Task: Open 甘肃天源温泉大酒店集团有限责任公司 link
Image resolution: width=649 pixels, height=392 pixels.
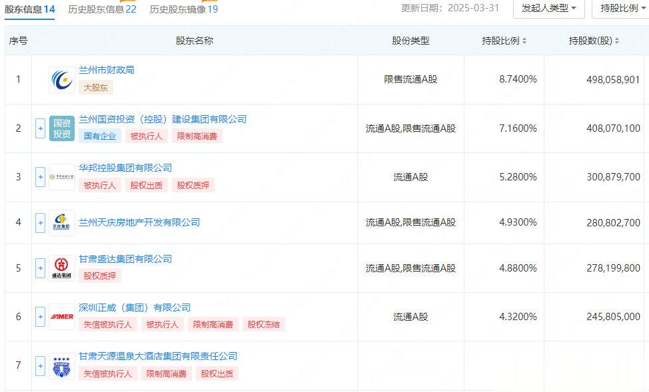Action: (x=158, y=356)
